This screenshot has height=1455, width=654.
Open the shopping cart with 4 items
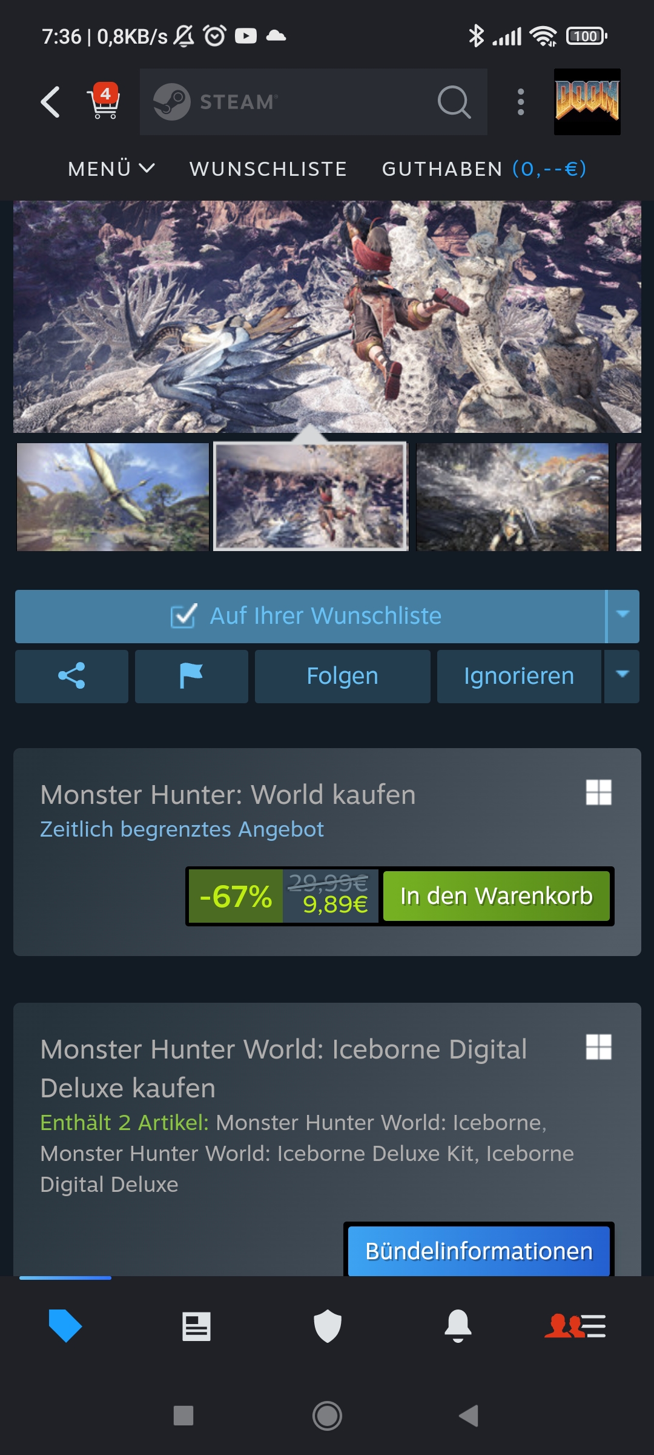pos(105,101)
